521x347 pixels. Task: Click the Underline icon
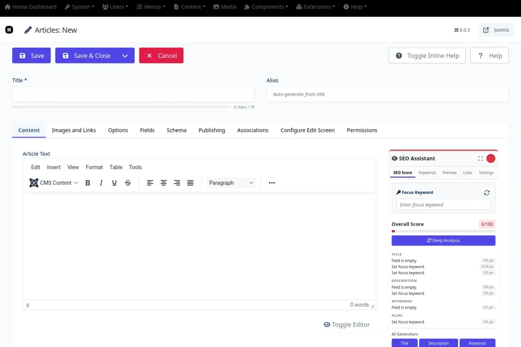114,183
